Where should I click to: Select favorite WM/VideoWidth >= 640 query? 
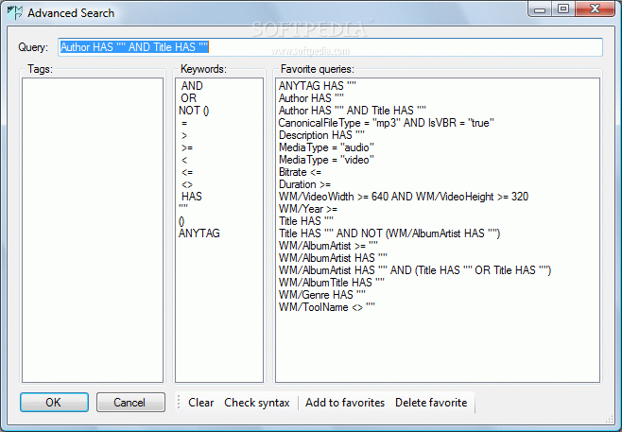(404, 197)
